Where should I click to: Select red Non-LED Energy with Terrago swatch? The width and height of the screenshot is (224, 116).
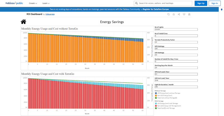click(x=156, y=106)
